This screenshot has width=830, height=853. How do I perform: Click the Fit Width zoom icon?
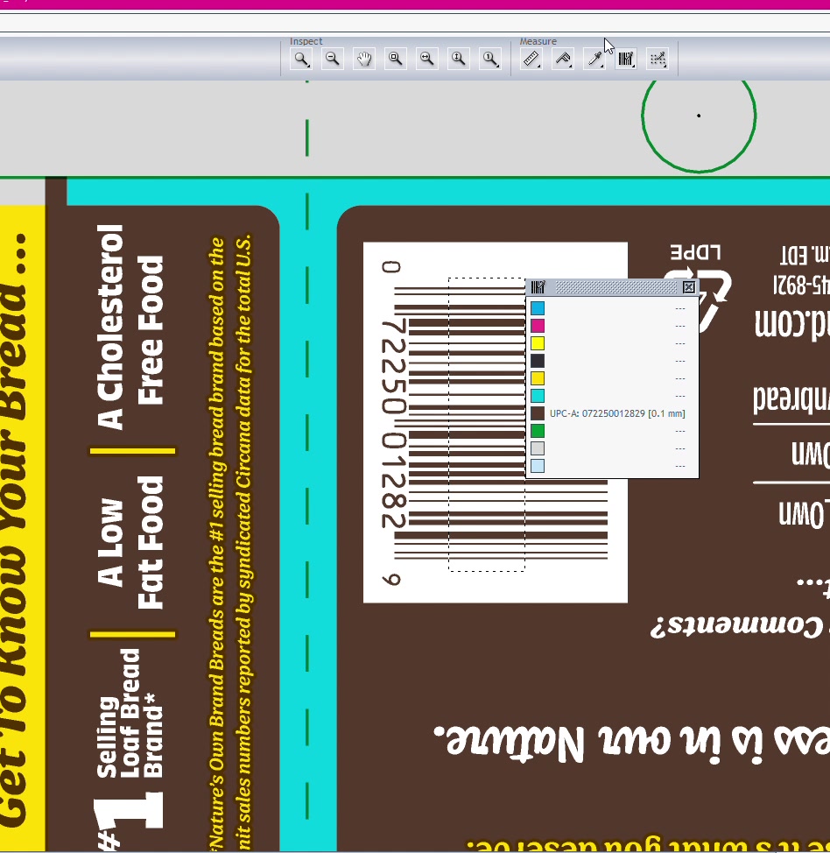click(x=427, y=59)
